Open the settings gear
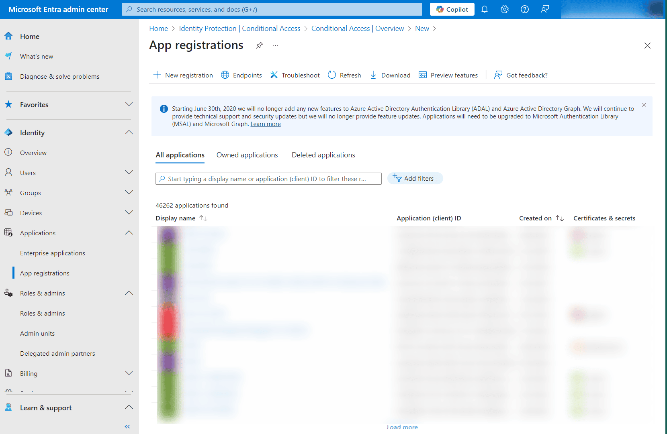The image size is (667, 434). click(x=504, y=9)
